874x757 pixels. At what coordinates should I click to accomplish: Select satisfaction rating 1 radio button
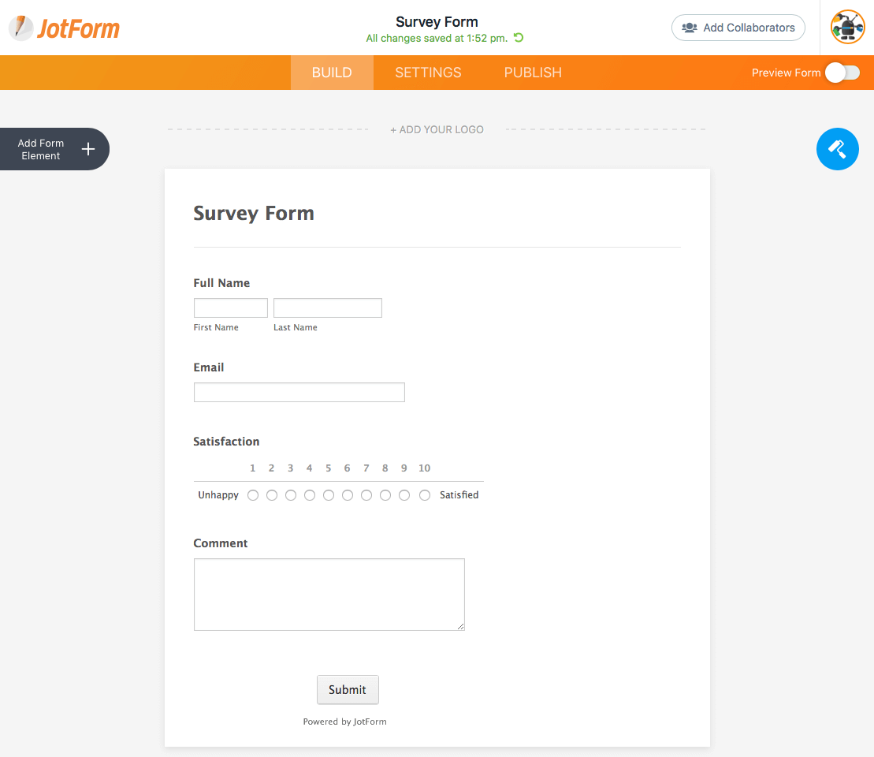(x=253, y=495)
